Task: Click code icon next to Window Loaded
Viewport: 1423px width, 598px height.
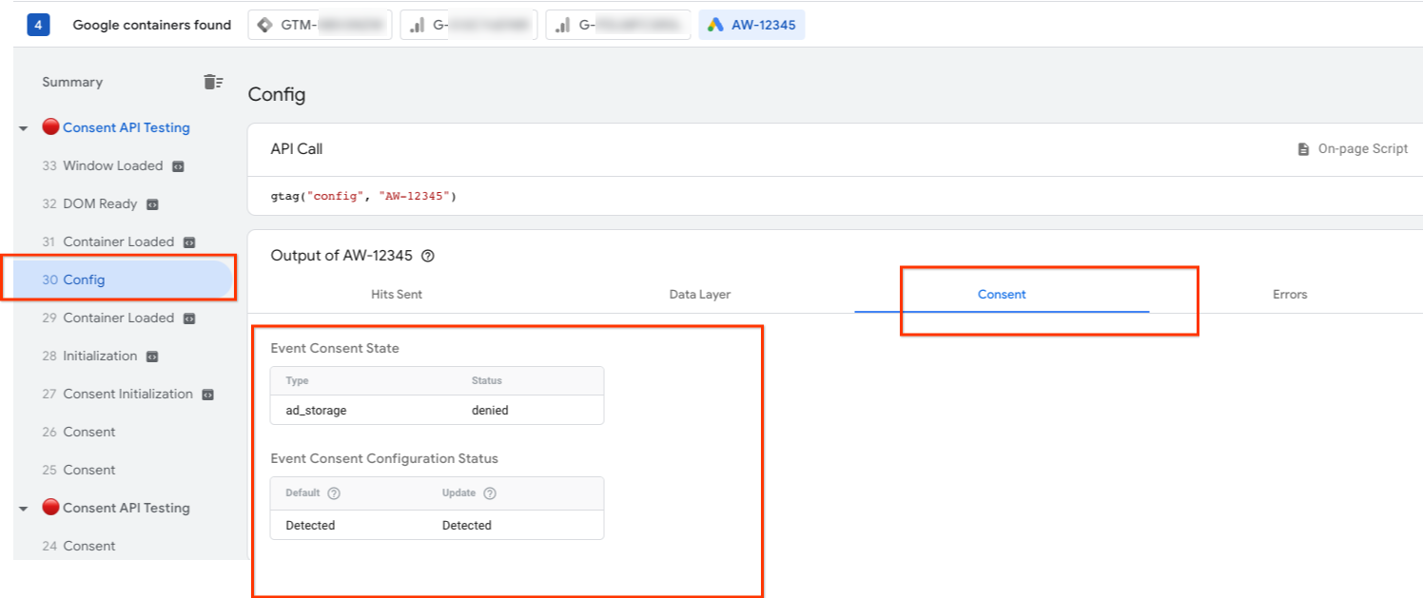Action: pyautogui.click(x=178, y=166)
